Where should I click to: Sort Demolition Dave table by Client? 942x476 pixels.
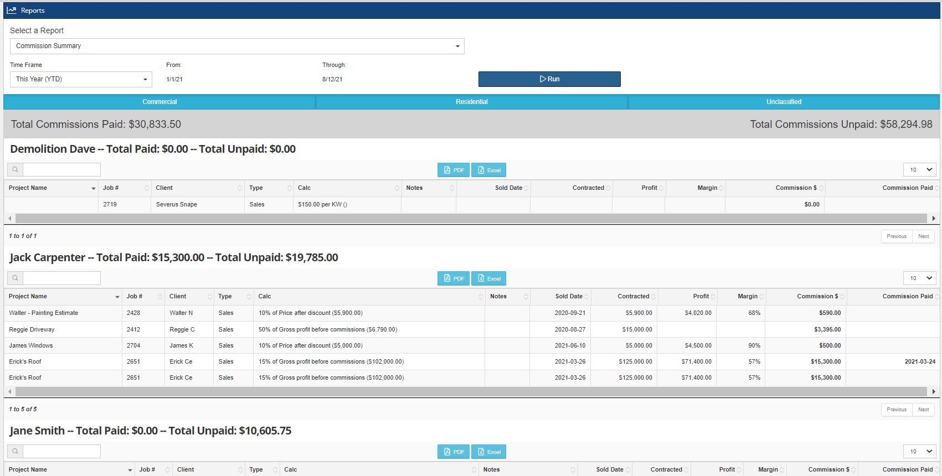coord(198,188)
